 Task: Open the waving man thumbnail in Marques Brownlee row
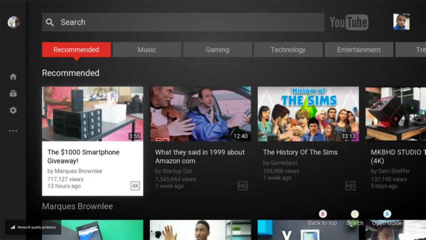(200, 230)
